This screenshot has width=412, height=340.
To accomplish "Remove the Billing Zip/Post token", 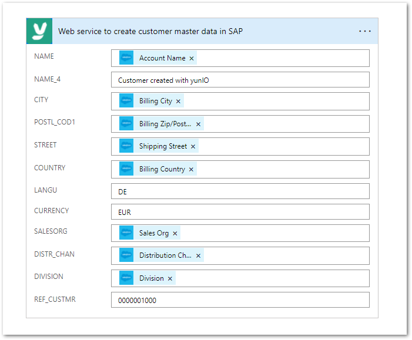I will pyautogui.click(x=199, y=124).
